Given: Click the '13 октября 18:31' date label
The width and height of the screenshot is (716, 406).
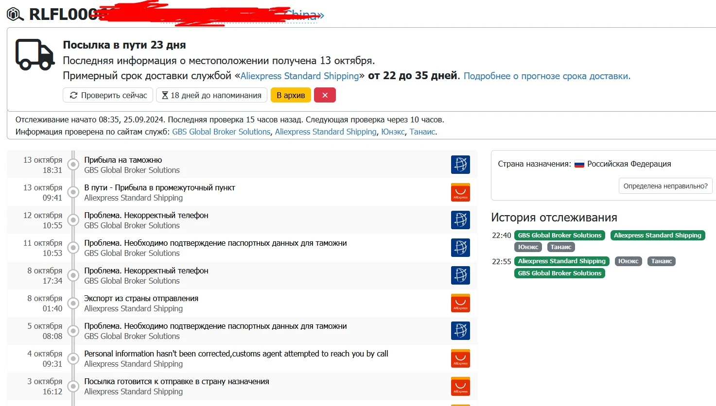Looking at the screenshot, I should point(43,165).
